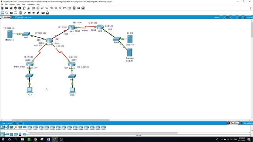Zoom in with first magnifier icon
Screen dimensions: 253x142
click(x=52, y=8)
